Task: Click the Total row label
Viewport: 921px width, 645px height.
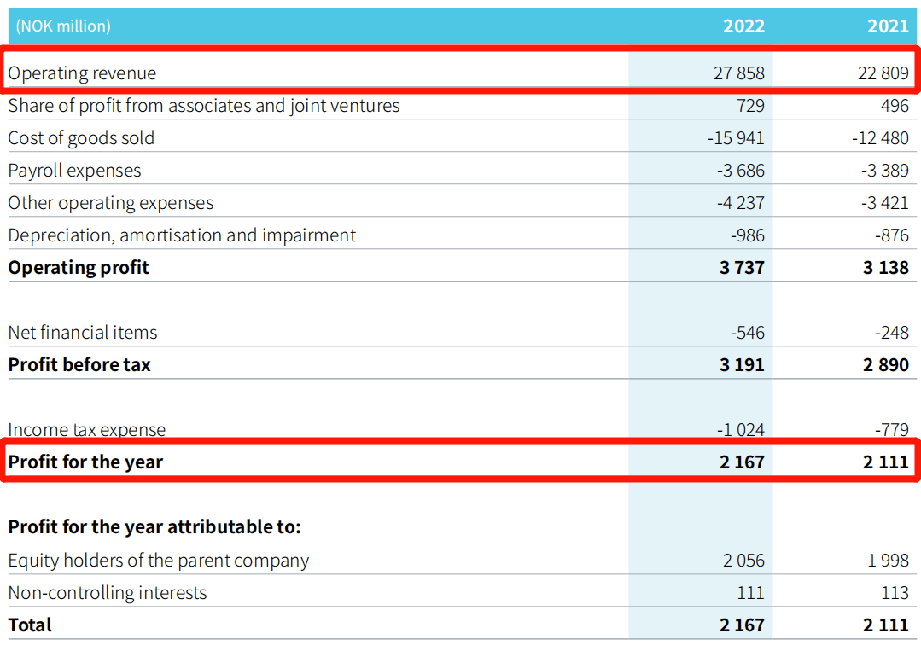Action: pyautogui.click(x=30, y=625)
